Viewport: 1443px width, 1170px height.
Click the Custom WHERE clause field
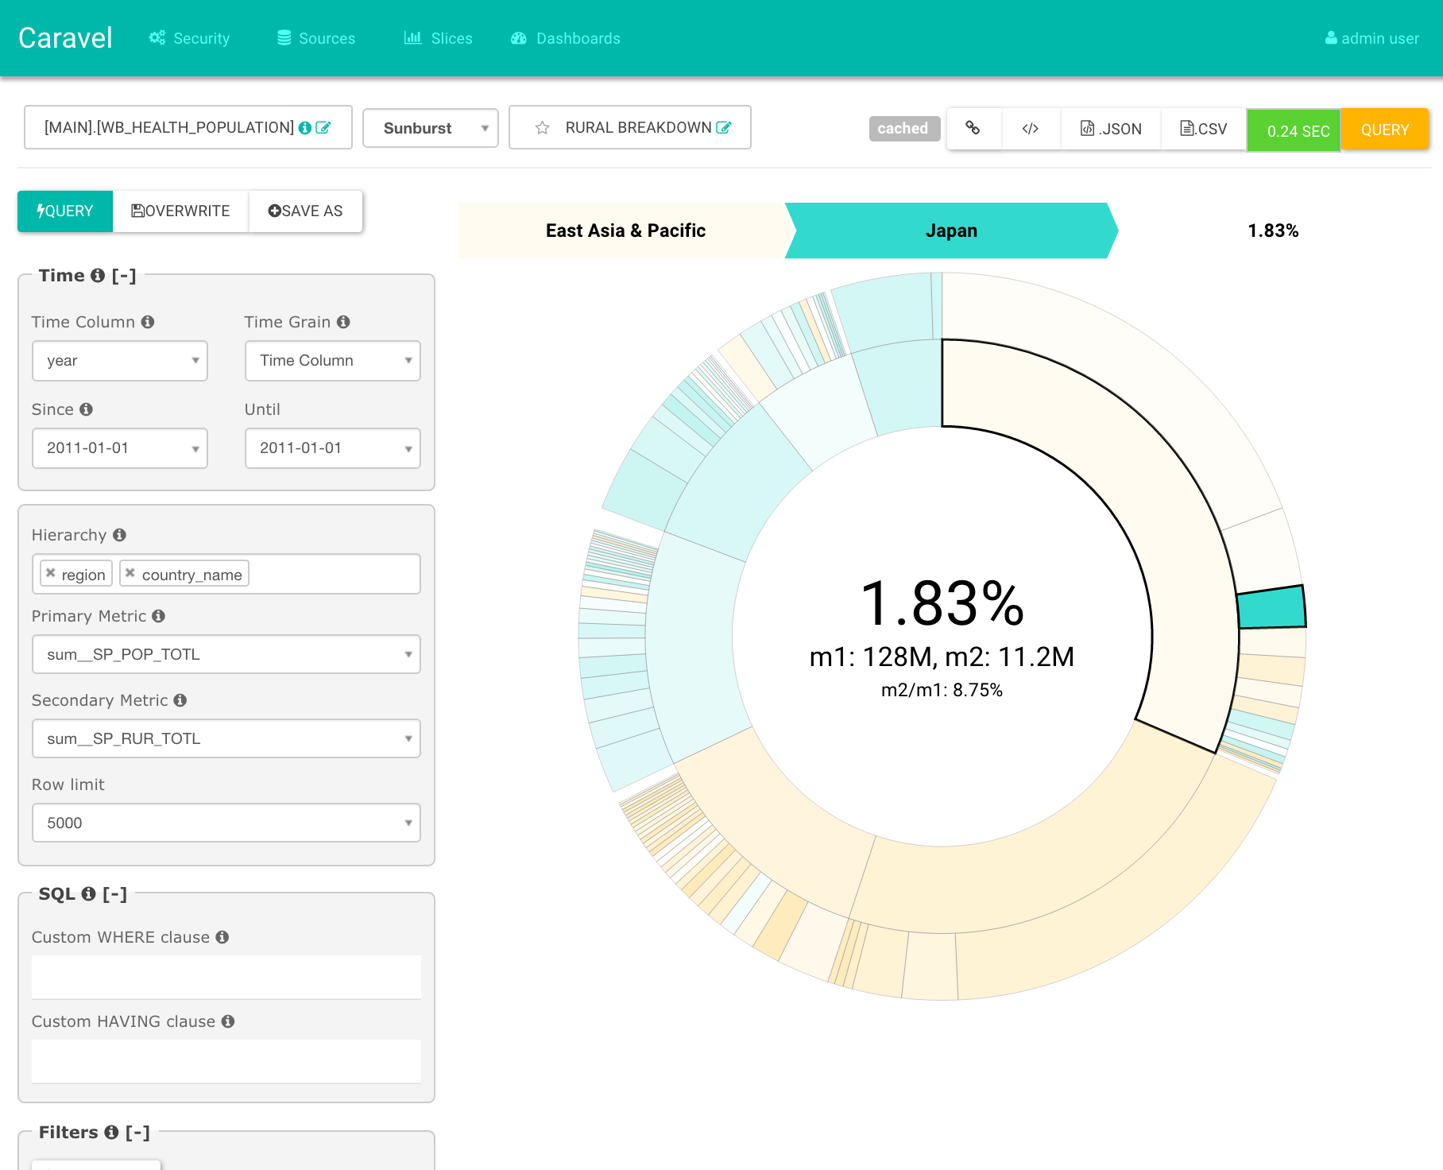[226, 977]
